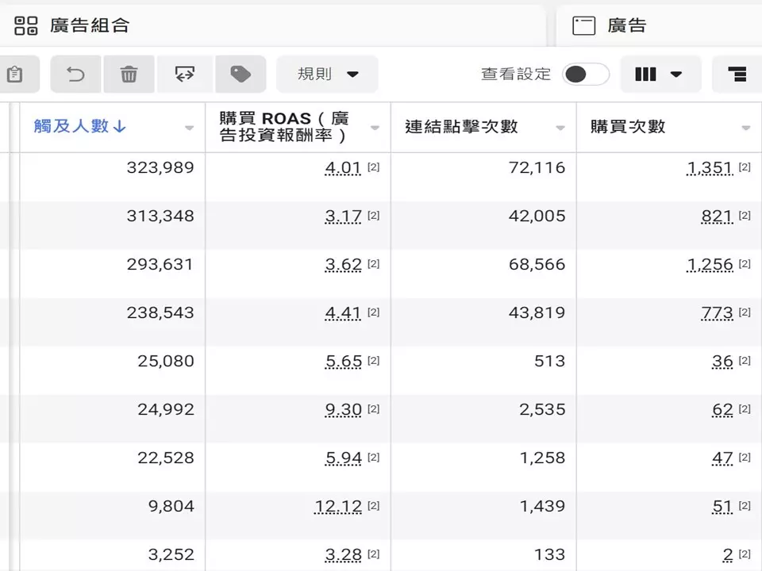Toggle the 查看設定 switch
The width and height of the screenshot is (762, 571).
coord(585,73)
